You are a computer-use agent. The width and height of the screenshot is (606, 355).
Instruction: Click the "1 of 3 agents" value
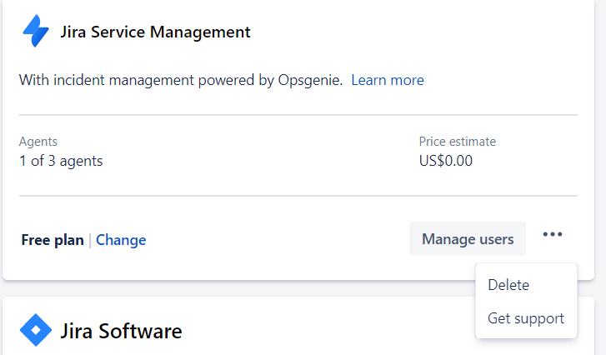(x=61, y=161)
